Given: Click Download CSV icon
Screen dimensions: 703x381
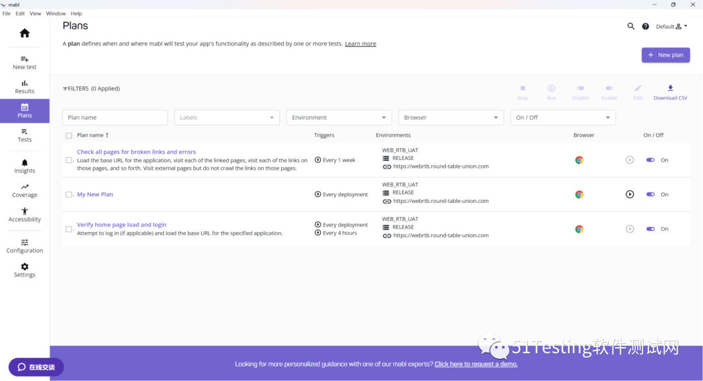Looking at the screenshot, I should coord(670,93).
